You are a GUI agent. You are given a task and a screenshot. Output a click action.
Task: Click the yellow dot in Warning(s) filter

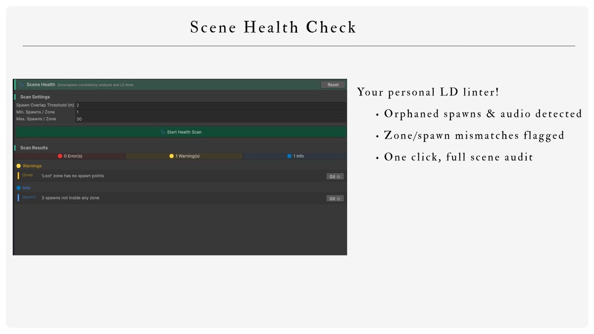pyautogui.click(x=172, y=156)
